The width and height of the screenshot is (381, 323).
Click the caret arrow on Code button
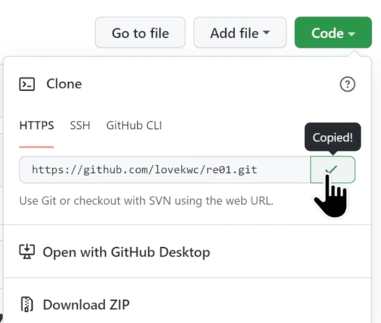tap(351, 34)
